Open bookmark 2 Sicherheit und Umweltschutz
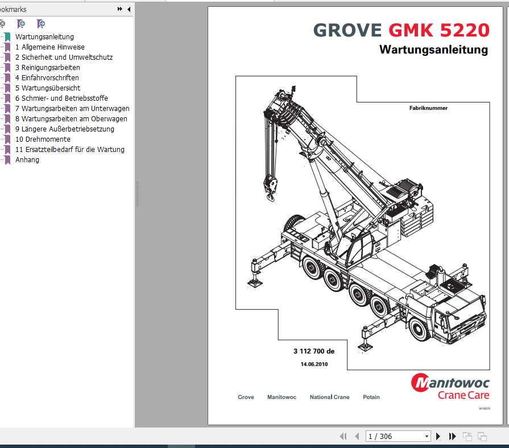Screen dimensions: 509x448 coord(64,57)
